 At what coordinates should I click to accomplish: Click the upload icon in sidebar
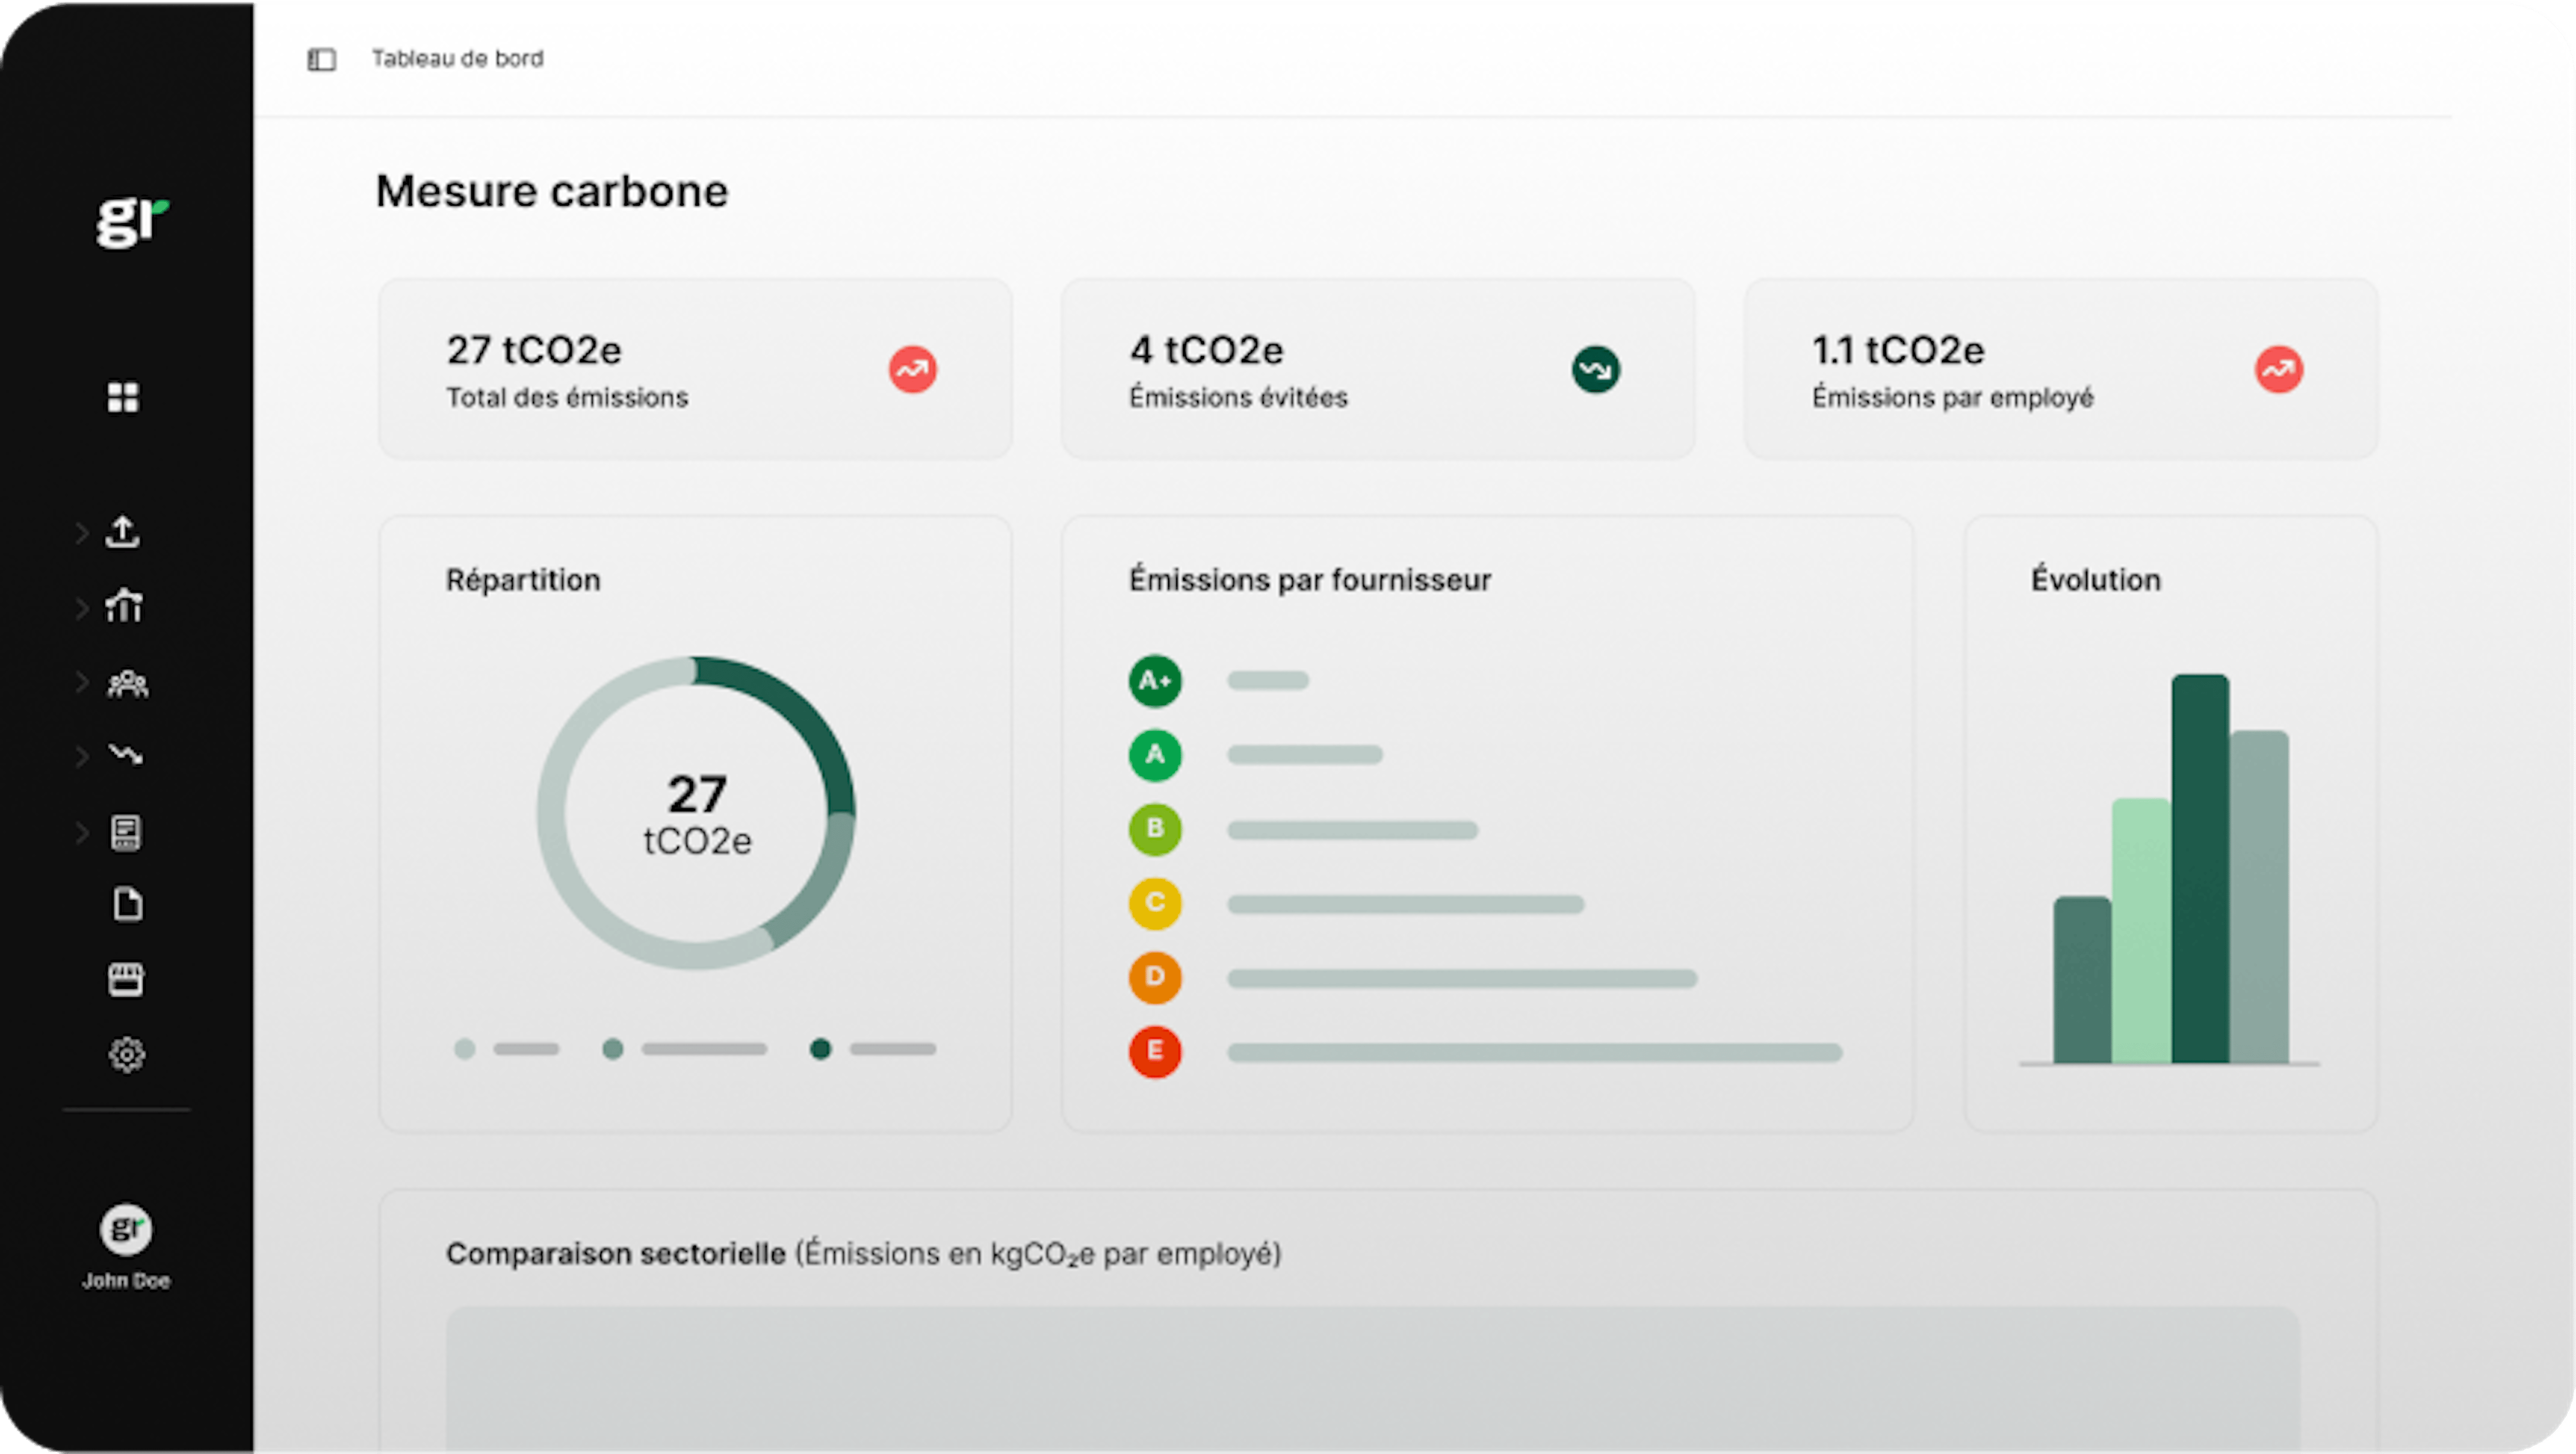pos(123,532)
